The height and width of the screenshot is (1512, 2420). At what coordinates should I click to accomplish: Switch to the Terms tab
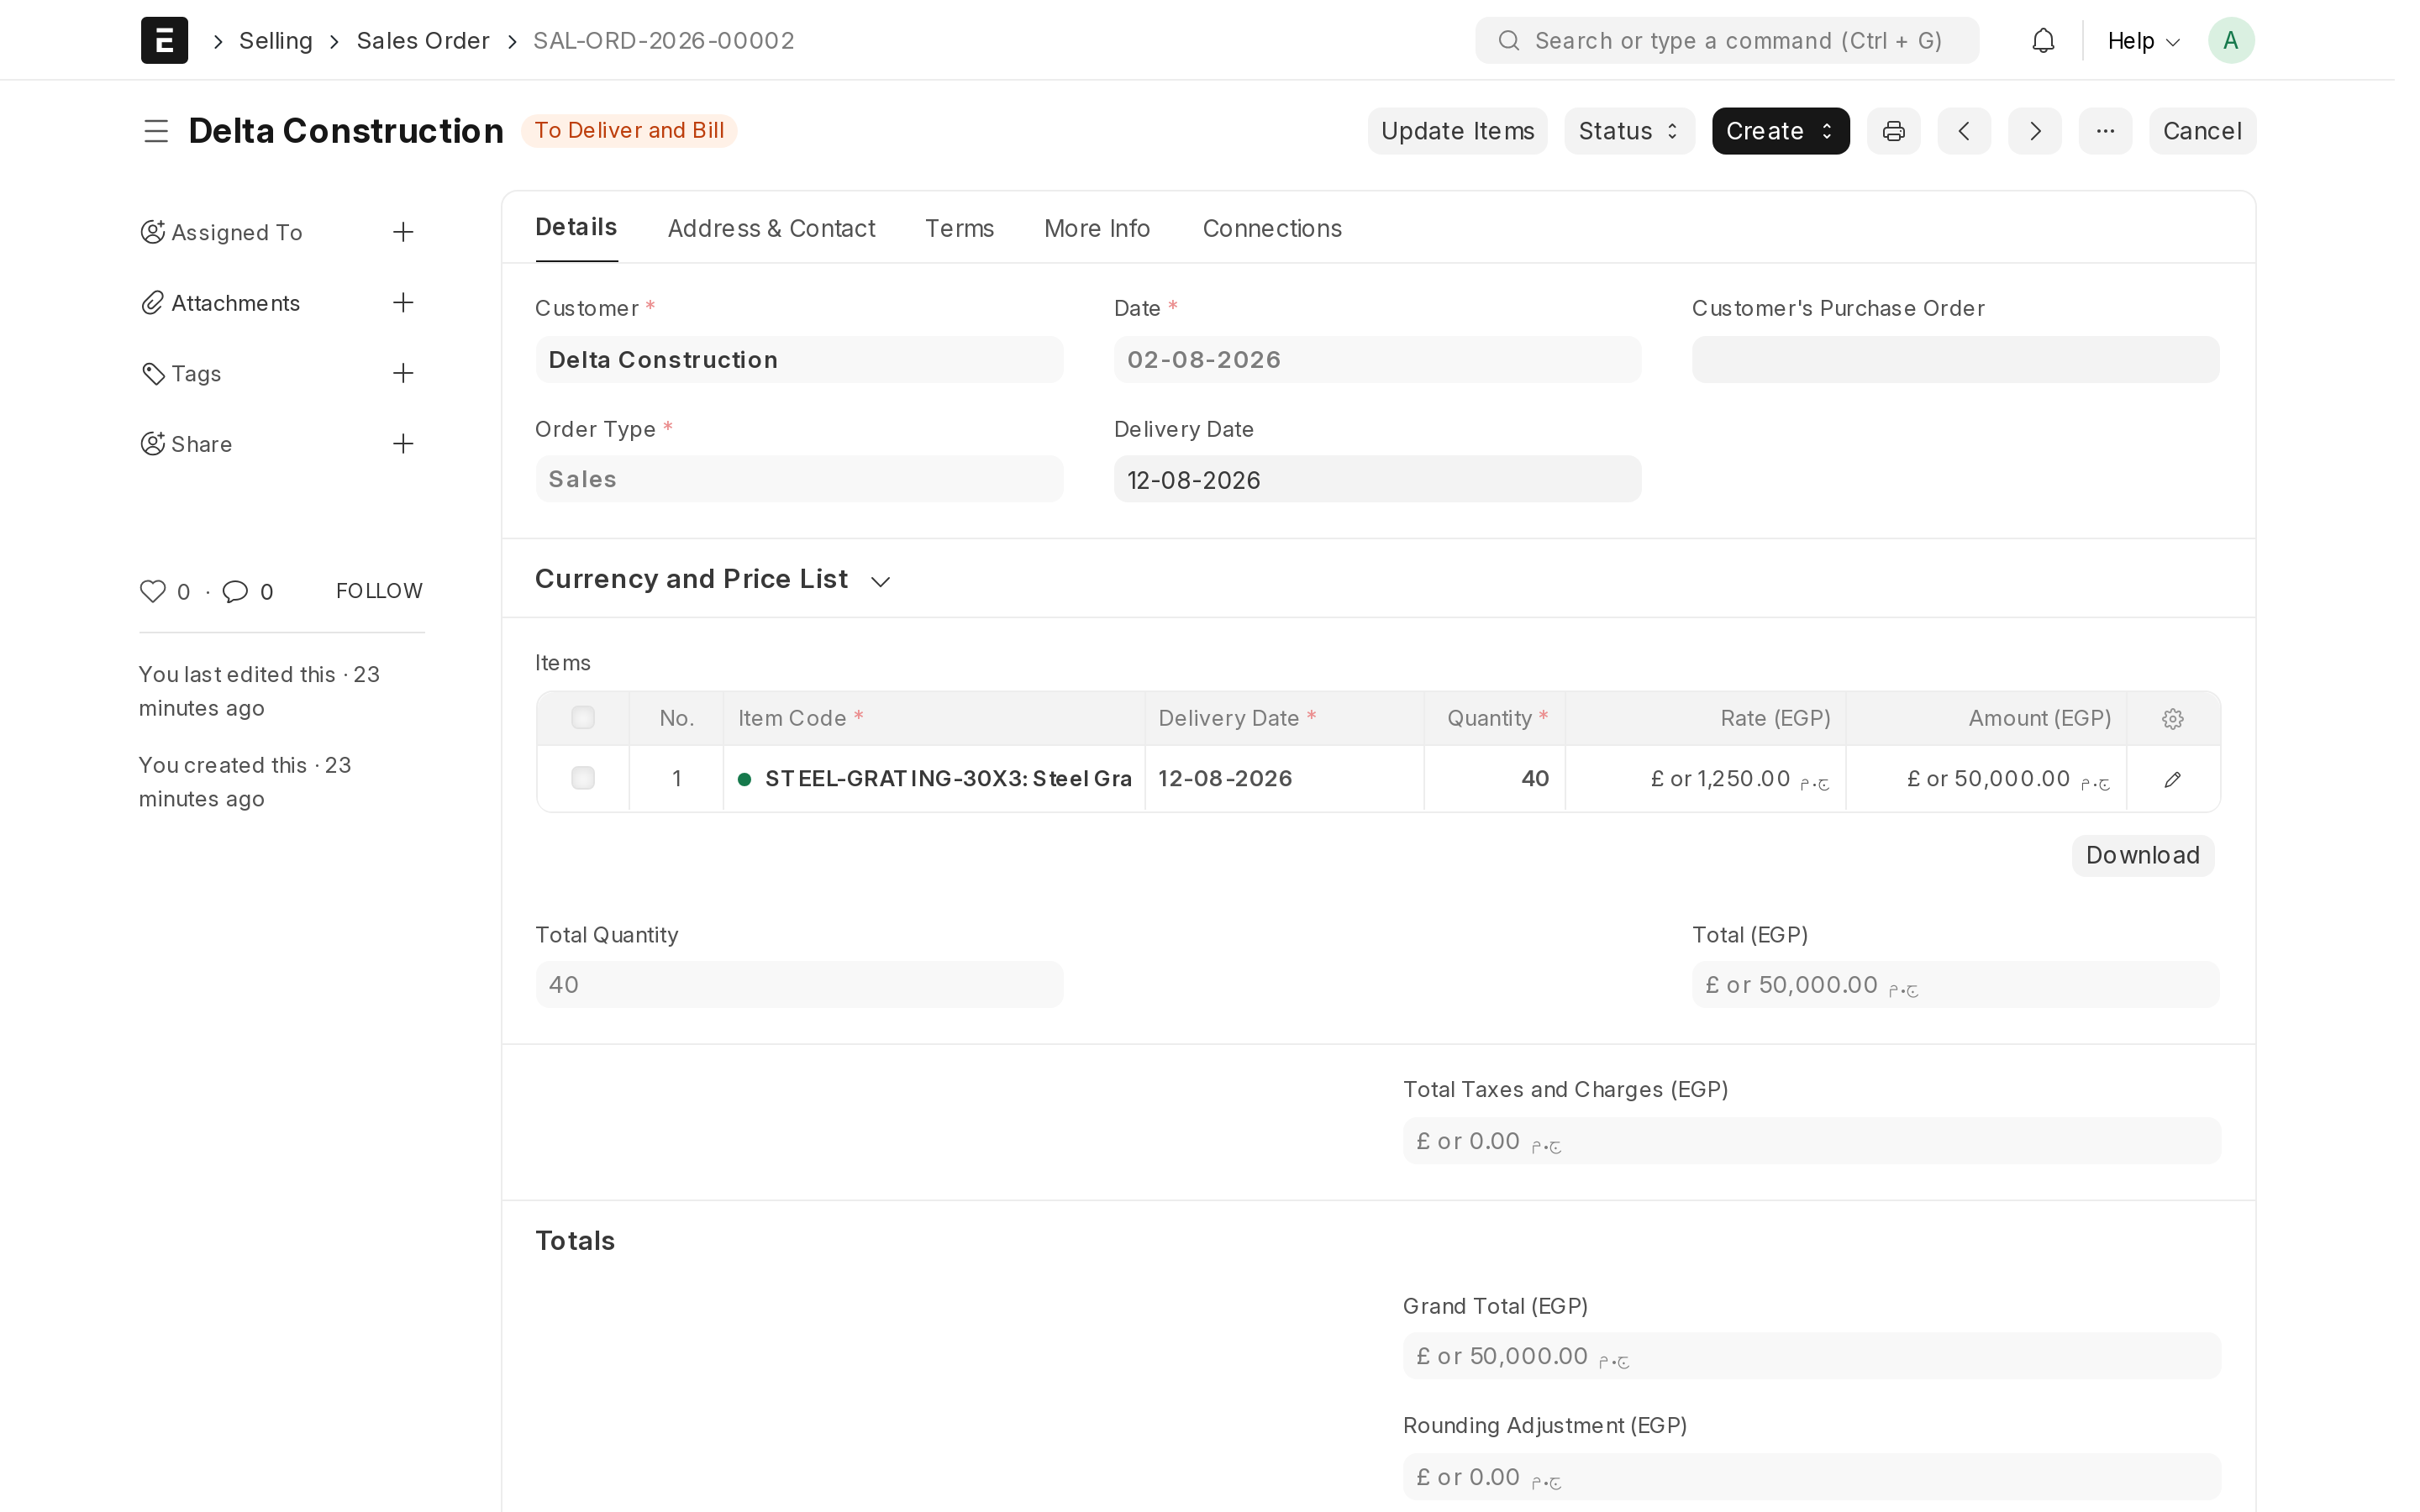pyautogui.click(x=958, y=228)
